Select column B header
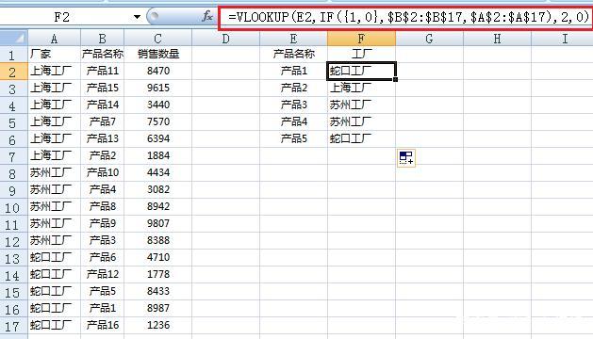 [x=102, y=39]
